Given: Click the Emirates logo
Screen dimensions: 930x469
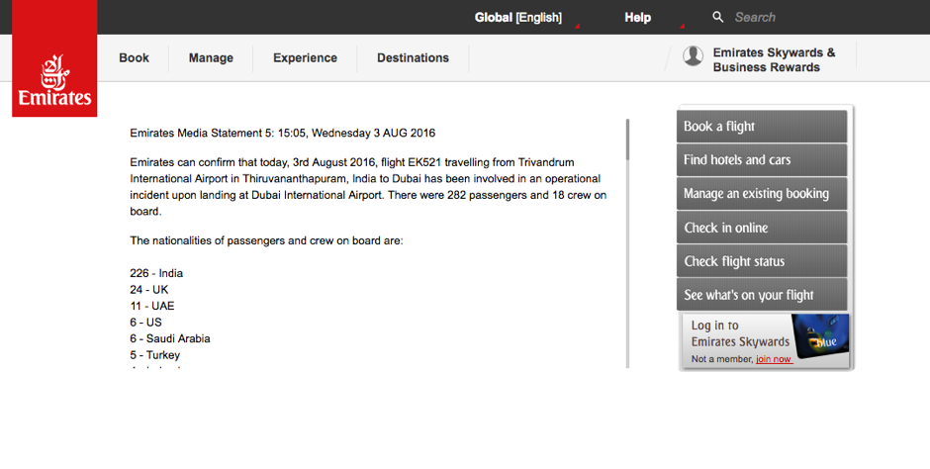Looking at the screenshot, I should tap(54, 58).
